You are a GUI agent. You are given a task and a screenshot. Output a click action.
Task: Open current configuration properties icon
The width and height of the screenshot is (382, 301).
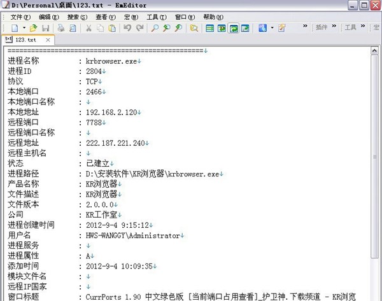pos(282,28)
